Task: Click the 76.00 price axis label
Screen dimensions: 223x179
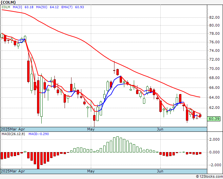Action: tap(214, 42)
